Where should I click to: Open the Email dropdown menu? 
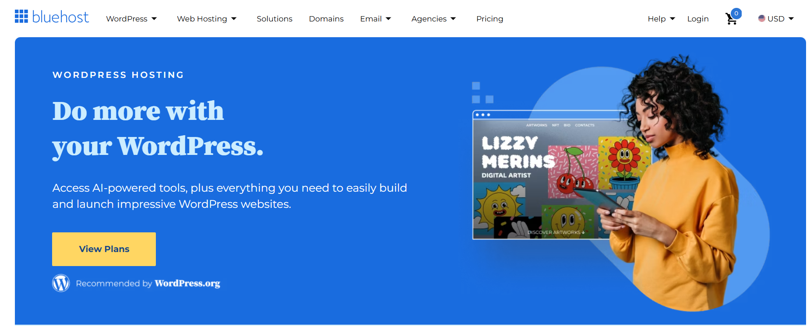376,19
